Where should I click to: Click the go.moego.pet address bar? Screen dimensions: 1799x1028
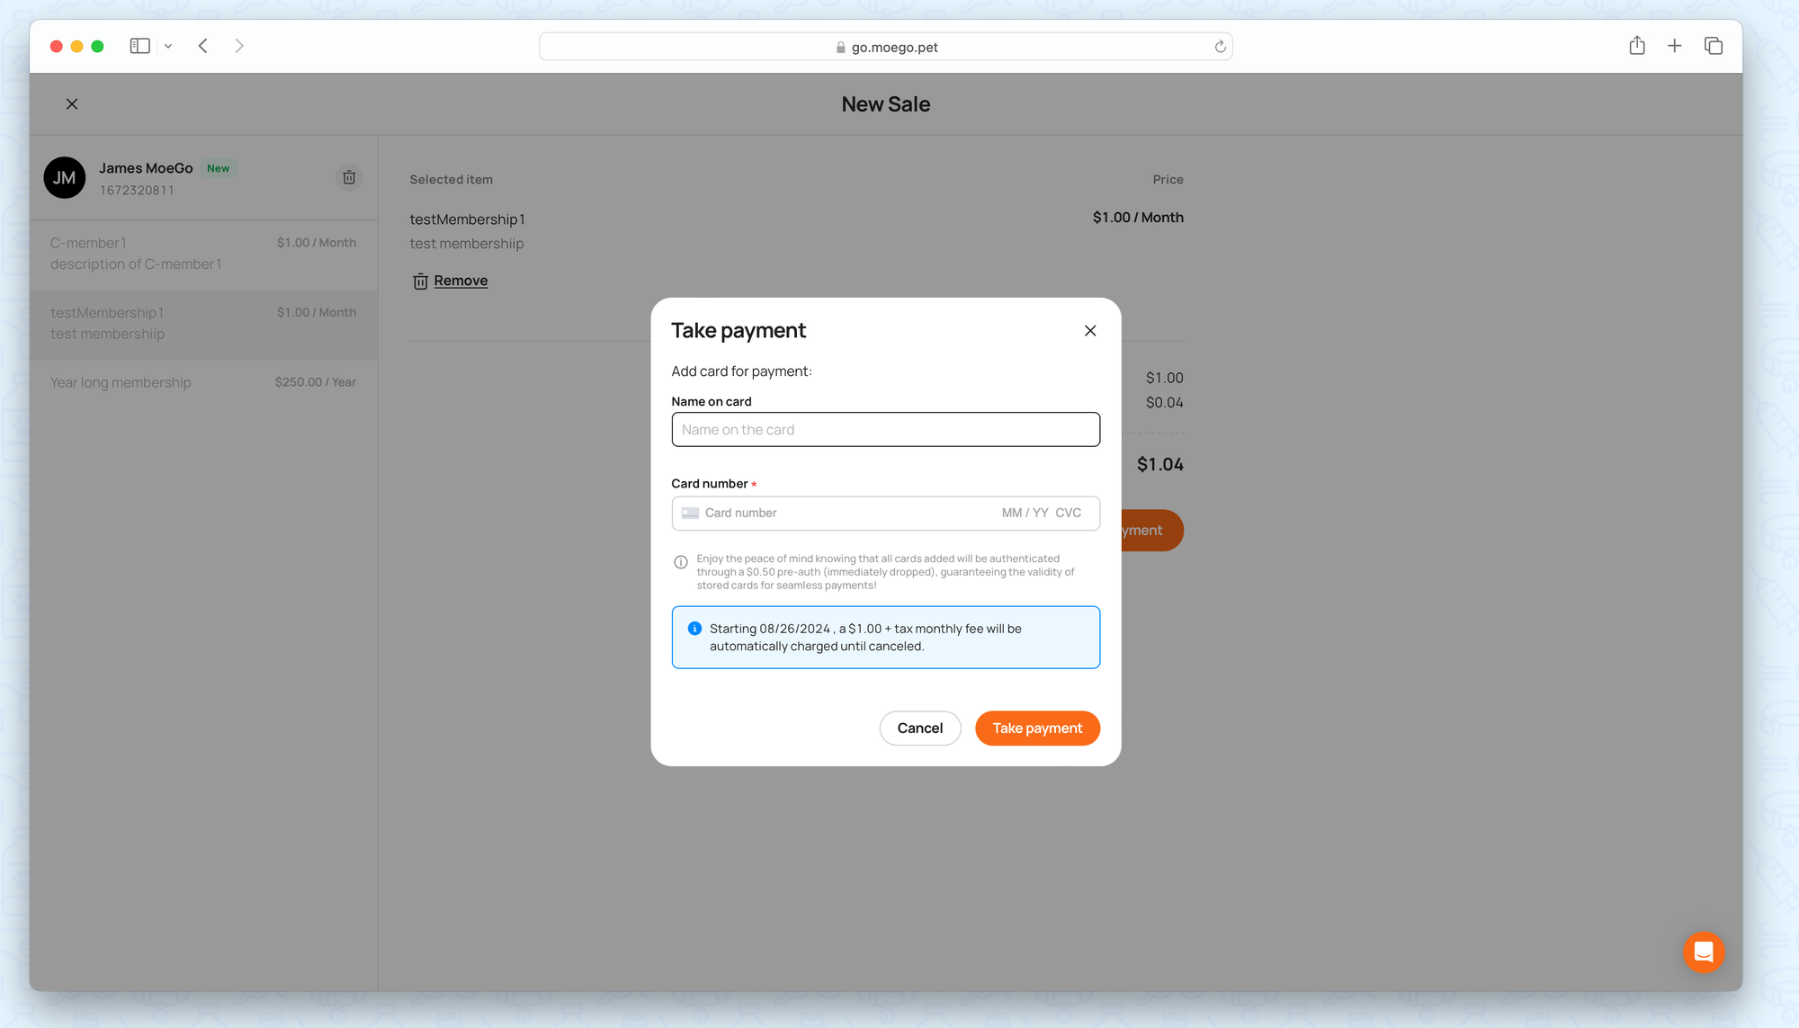click(x=885, y=47)
